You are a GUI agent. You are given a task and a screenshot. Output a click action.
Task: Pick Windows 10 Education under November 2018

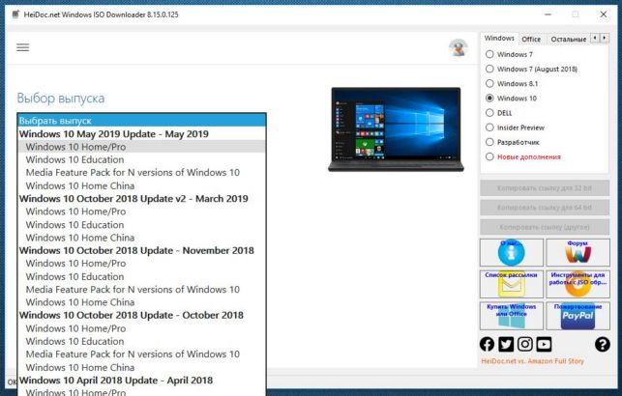pos(141,276)
